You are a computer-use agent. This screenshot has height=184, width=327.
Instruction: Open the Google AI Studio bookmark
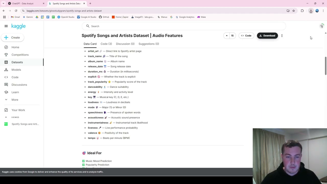coord(87,17)
